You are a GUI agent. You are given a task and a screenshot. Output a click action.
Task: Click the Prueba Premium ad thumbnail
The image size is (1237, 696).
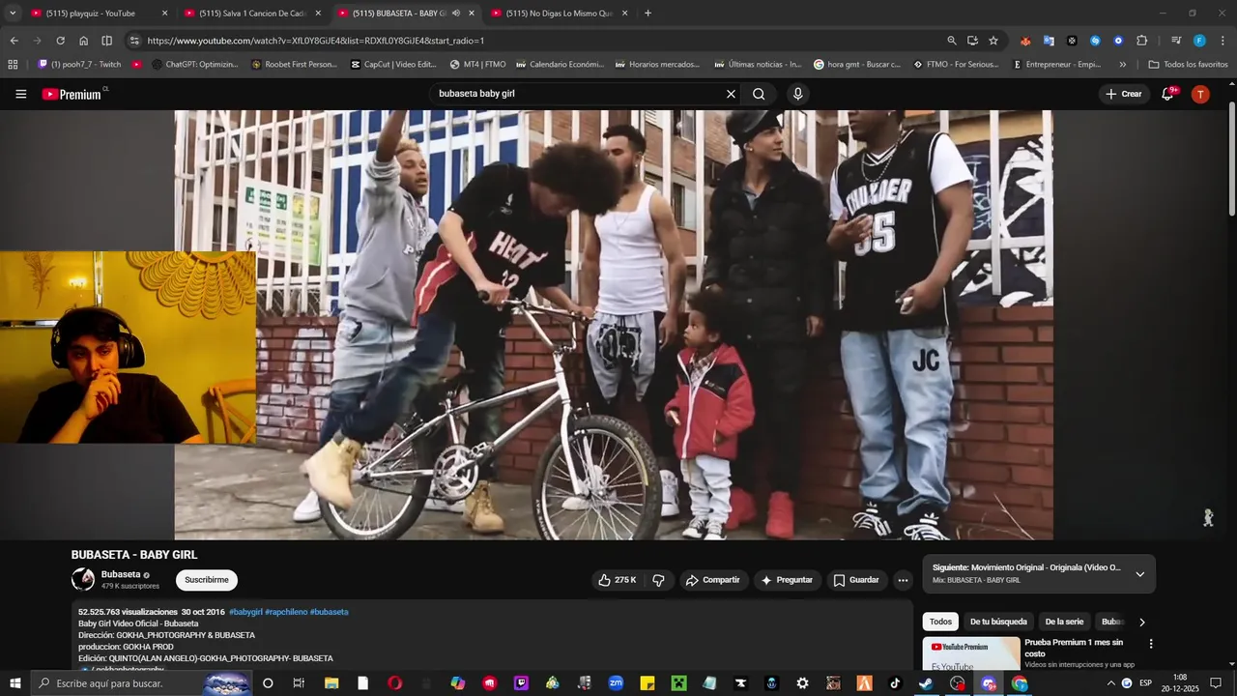point(970,654)
